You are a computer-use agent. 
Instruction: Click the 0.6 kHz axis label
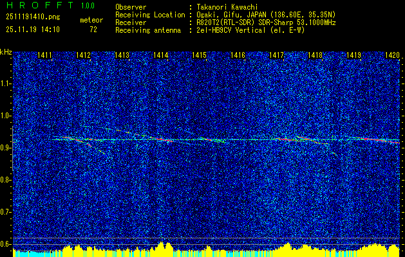point(5,244)
